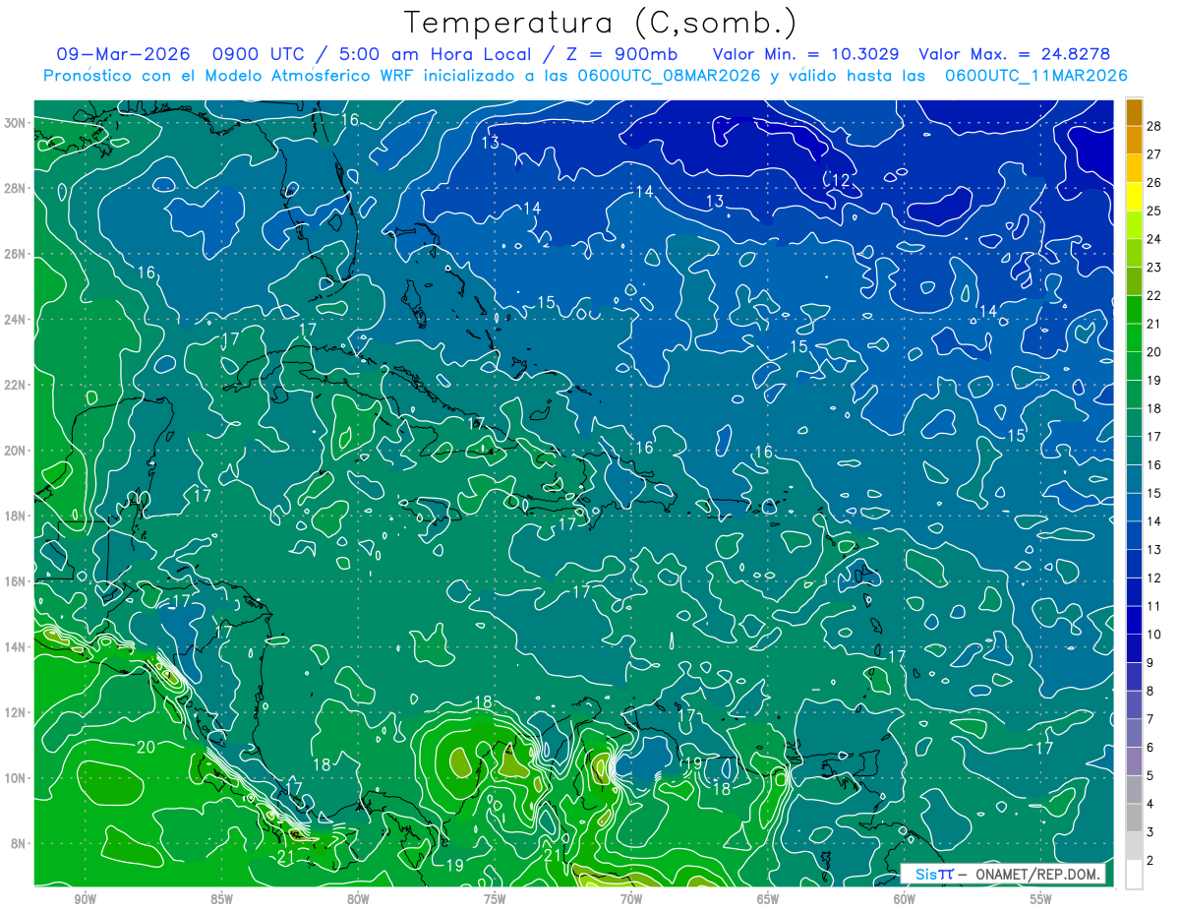Click the contour label 20 over the Pacific
This screenshot has height=912, width=1180.
[146, 748]
